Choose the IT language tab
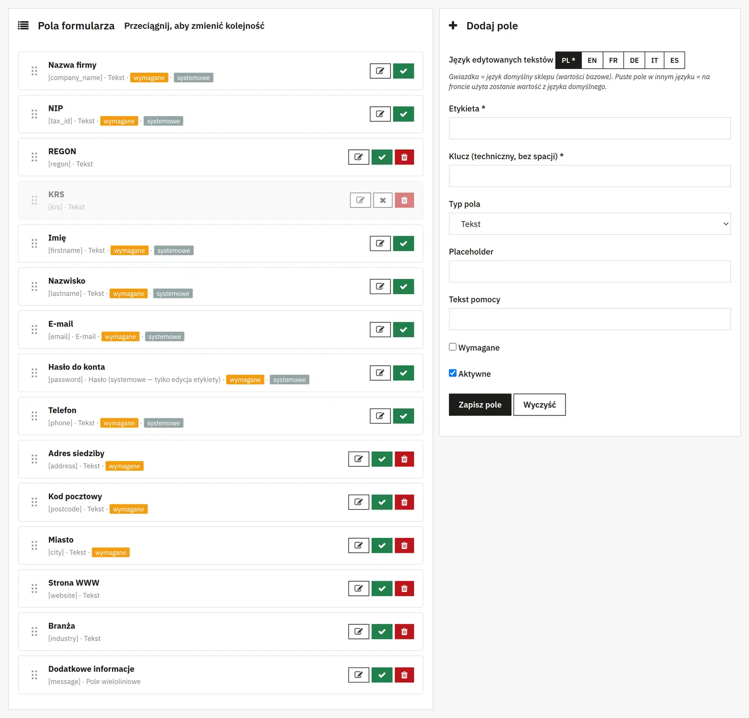This screenshot has height=718, width=749. pyautogui.click(x=654, y=60)
